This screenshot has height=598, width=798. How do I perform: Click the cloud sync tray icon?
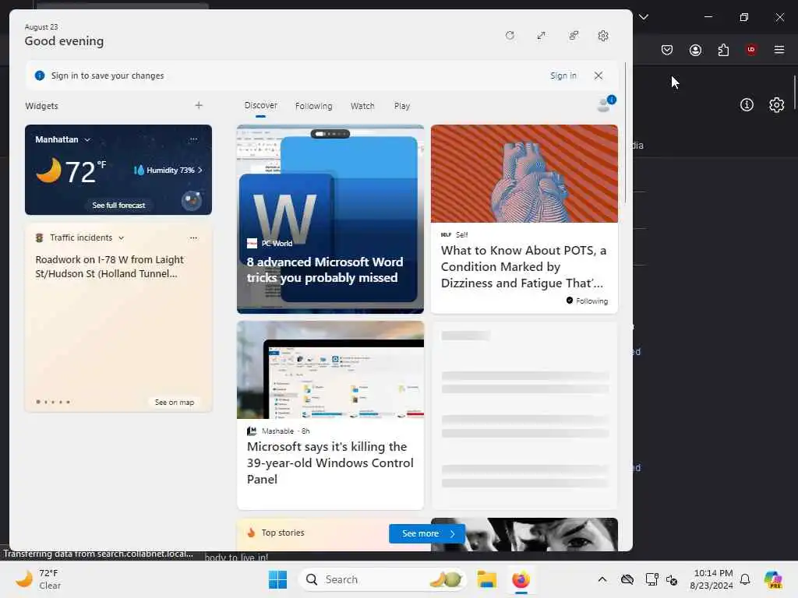[x=627, y=579]
